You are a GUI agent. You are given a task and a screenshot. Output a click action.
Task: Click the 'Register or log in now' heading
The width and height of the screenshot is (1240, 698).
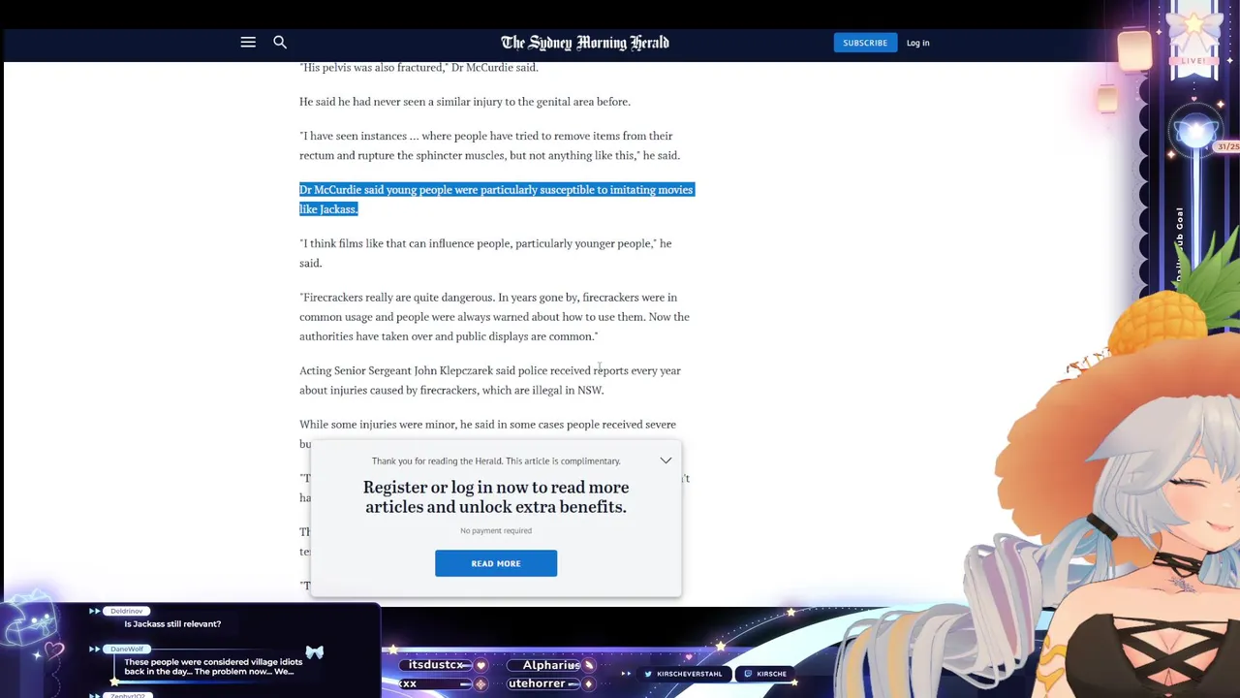(x=496, y=496)
